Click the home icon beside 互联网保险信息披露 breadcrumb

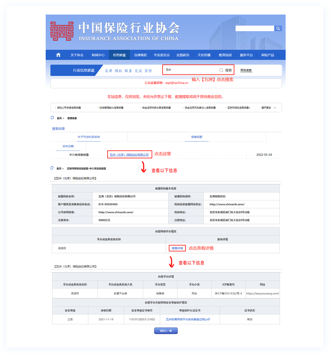(x=52, y=168)
